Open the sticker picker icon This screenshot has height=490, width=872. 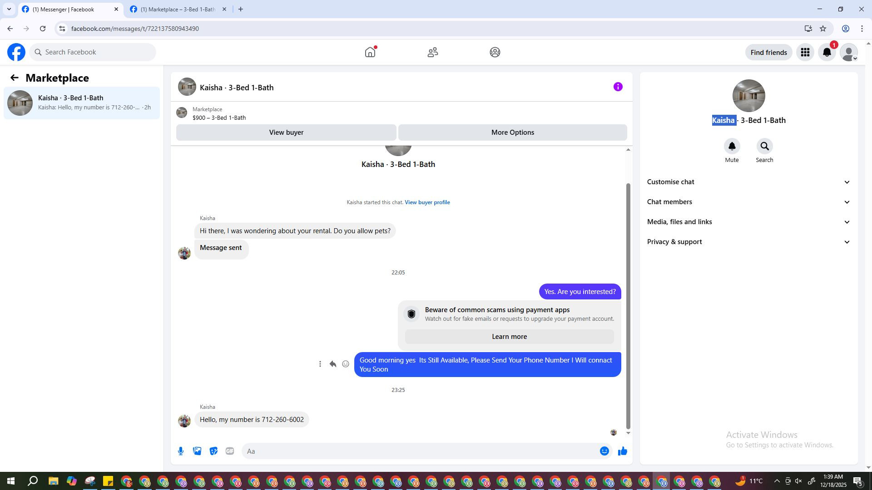click(x=213, y=451)
